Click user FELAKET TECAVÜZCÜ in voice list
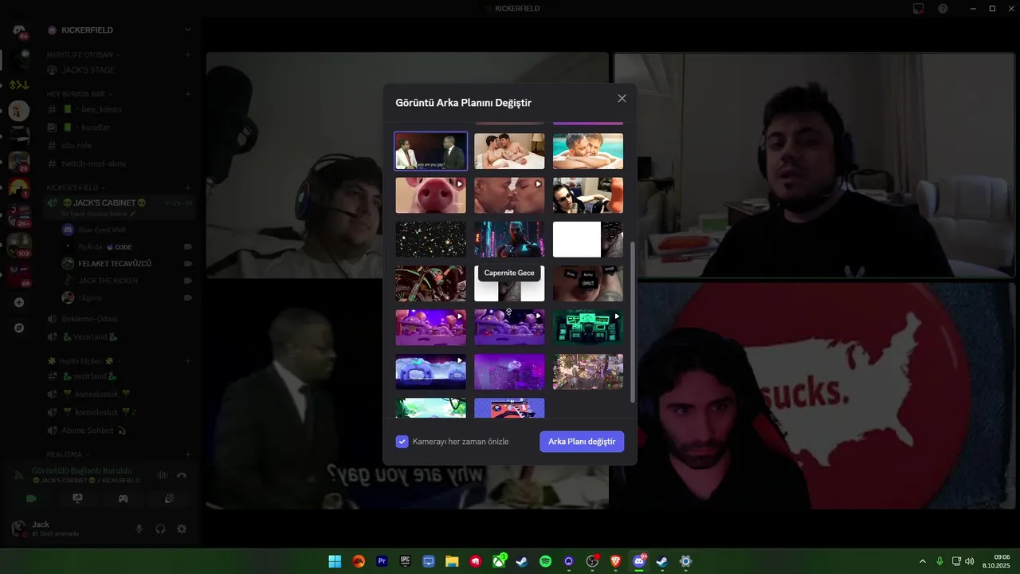 pyautogui.click(x=127, y=264)
